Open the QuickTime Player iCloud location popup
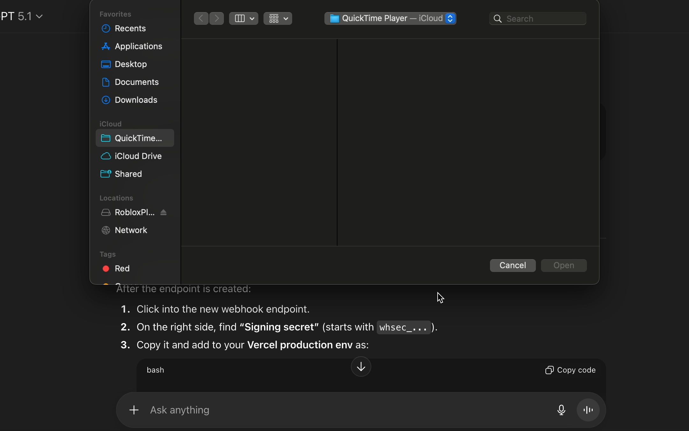This screenshot has width=689, height=431. pos(390,19)
